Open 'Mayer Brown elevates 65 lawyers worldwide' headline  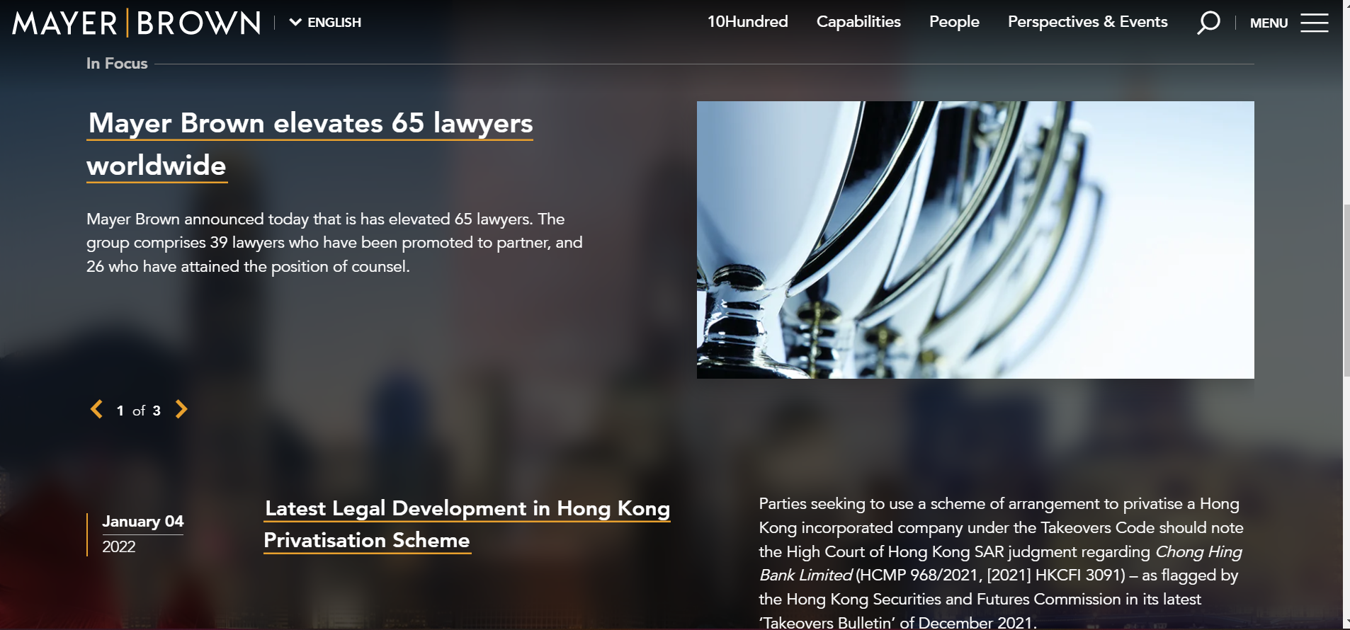pyautogui.click(x=310, y=144)
